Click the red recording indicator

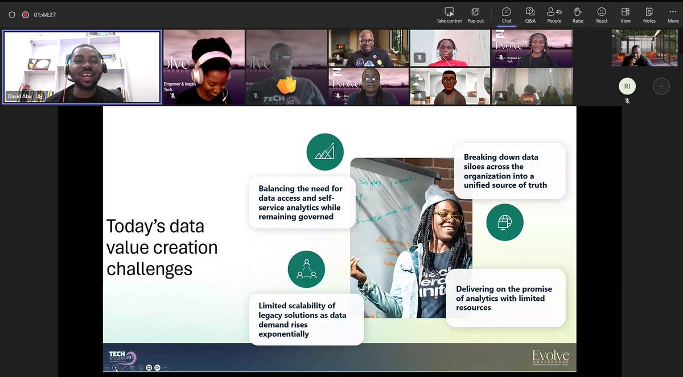pyautogui.click(x=25, y=15)
